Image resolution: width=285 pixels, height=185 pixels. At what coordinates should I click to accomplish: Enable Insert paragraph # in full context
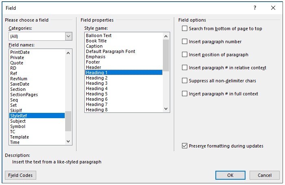click(x=185, y=94)
